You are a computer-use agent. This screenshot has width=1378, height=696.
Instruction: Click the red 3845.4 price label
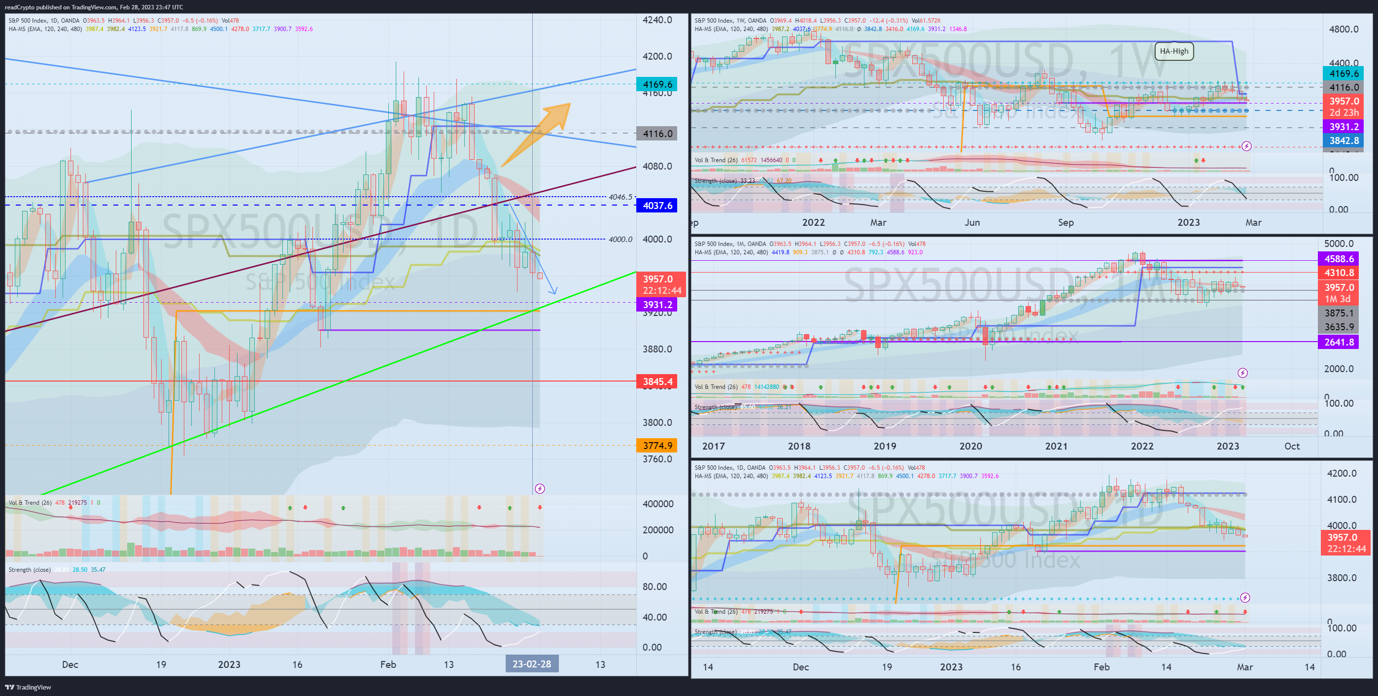click(657, 382)
